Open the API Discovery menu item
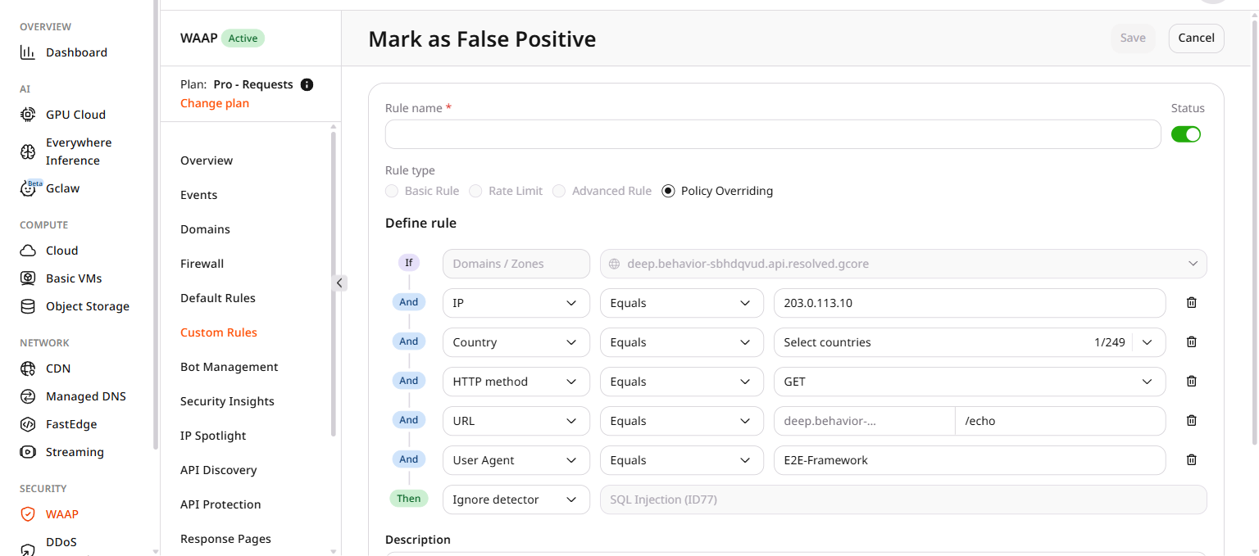 pos(219,470)
